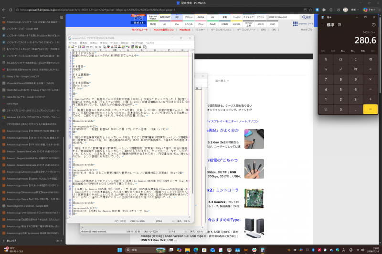Click the browser address bar URL
The width and height of the screenshot is (382, 254).
[97, 10]
